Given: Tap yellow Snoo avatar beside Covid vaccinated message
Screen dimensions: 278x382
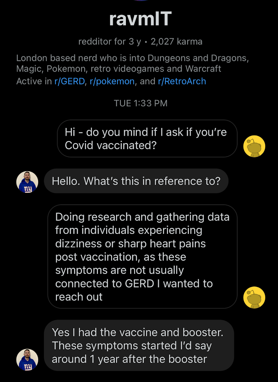Looking at the screenshot, I should tap(254, 146).
